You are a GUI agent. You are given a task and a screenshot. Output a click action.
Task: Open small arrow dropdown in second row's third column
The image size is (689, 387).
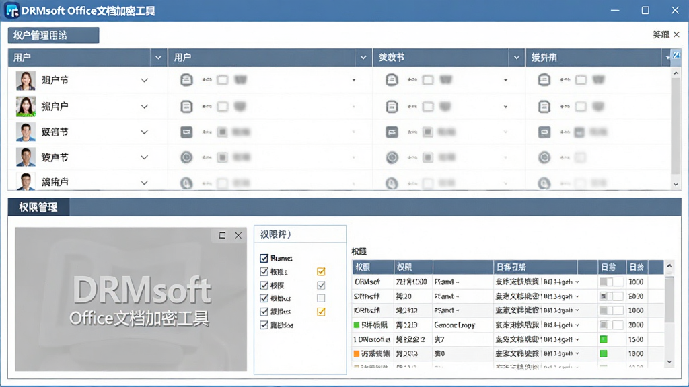(506, 107)
